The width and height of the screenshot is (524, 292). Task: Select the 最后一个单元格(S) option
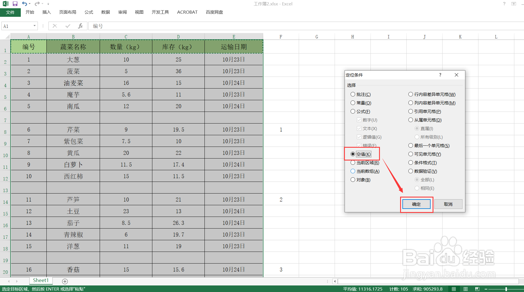click(x=429, y=145)
